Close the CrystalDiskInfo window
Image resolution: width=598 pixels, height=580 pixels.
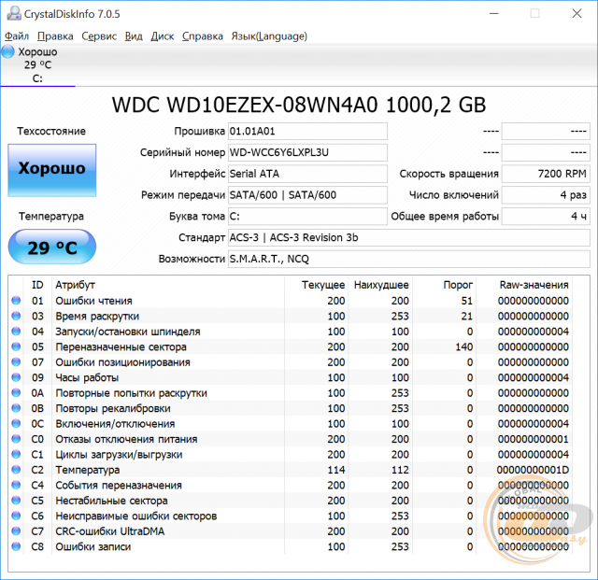point(577,14)
